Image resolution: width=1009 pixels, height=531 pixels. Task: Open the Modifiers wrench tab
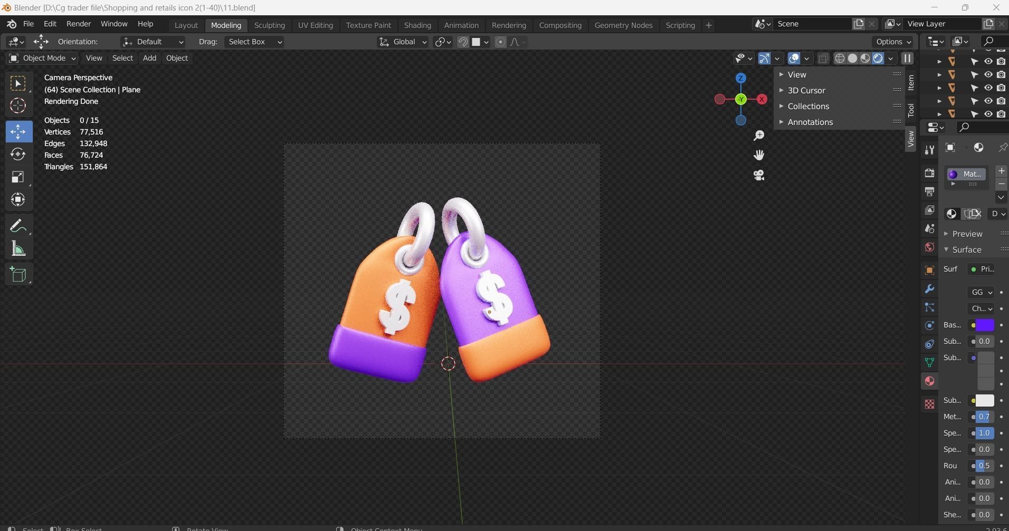point(929,289)
